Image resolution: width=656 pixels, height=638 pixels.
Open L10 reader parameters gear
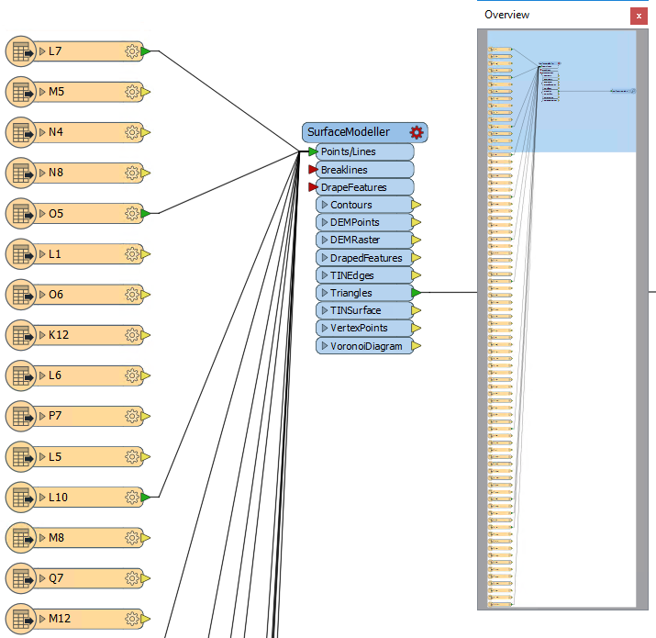132,498
